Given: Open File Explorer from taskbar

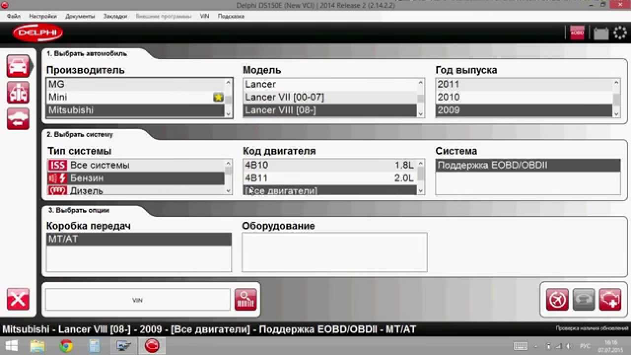Looking at the screenshot, I should 37,346.
